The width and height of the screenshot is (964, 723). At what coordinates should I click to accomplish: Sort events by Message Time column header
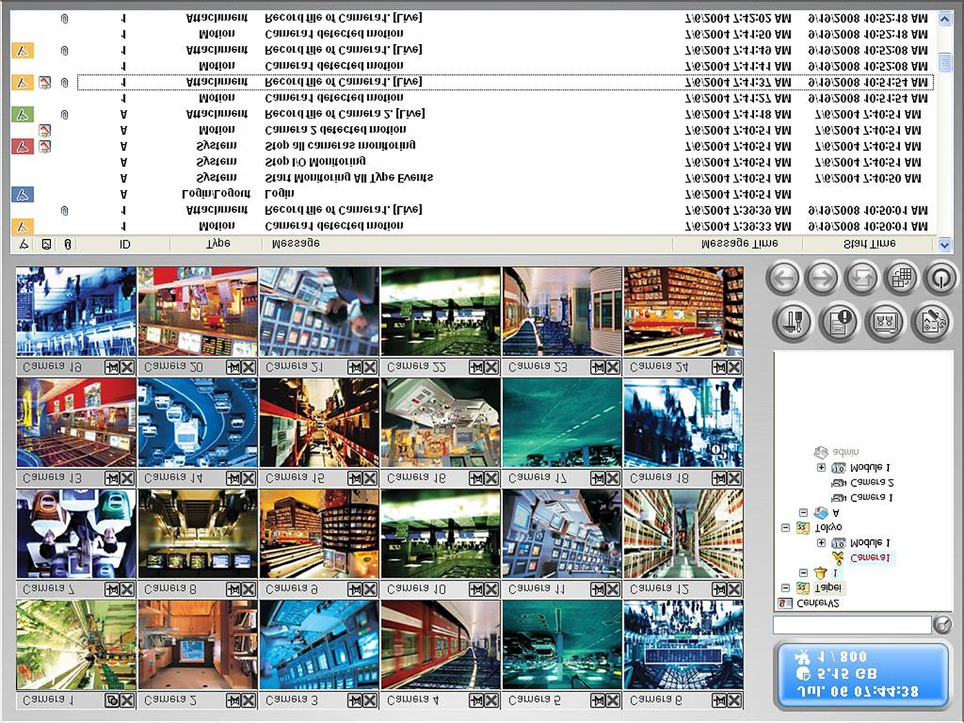coord(739,244)
